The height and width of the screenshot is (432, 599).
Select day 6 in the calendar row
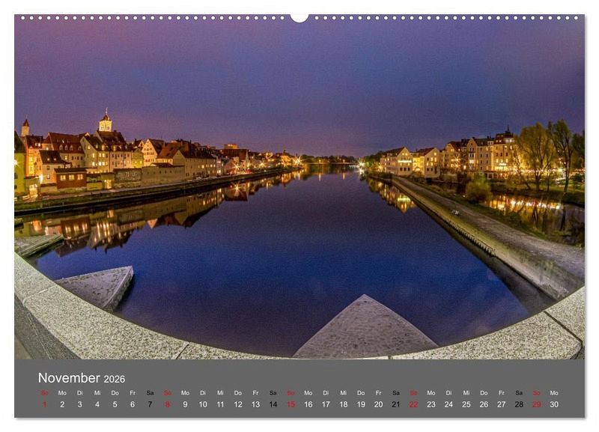133,404
